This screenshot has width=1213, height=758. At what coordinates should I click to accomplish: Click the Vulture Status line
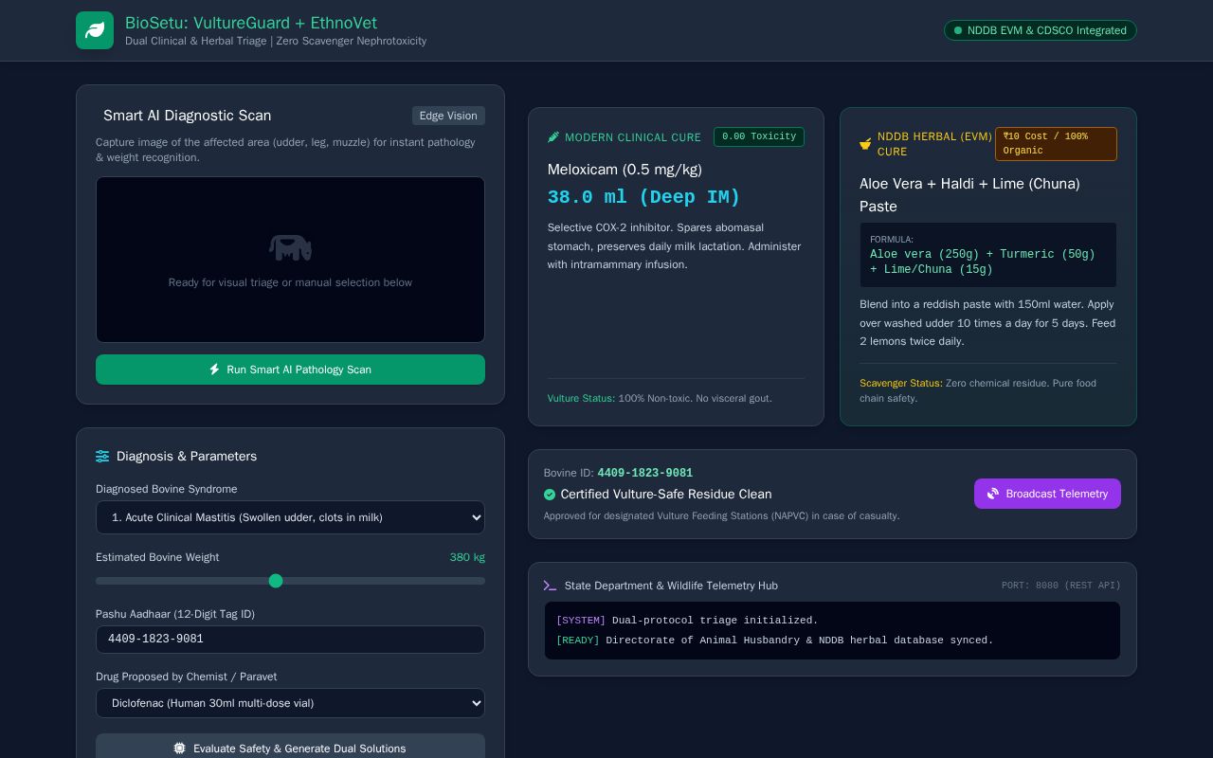coord(660,398)
